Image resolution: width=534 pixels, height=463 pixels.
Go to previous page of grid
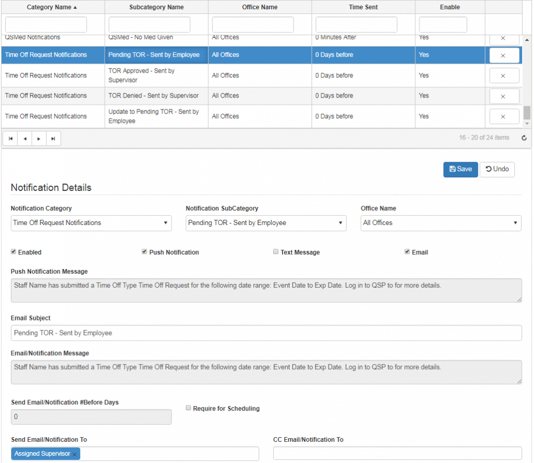(x=25, y=138)
